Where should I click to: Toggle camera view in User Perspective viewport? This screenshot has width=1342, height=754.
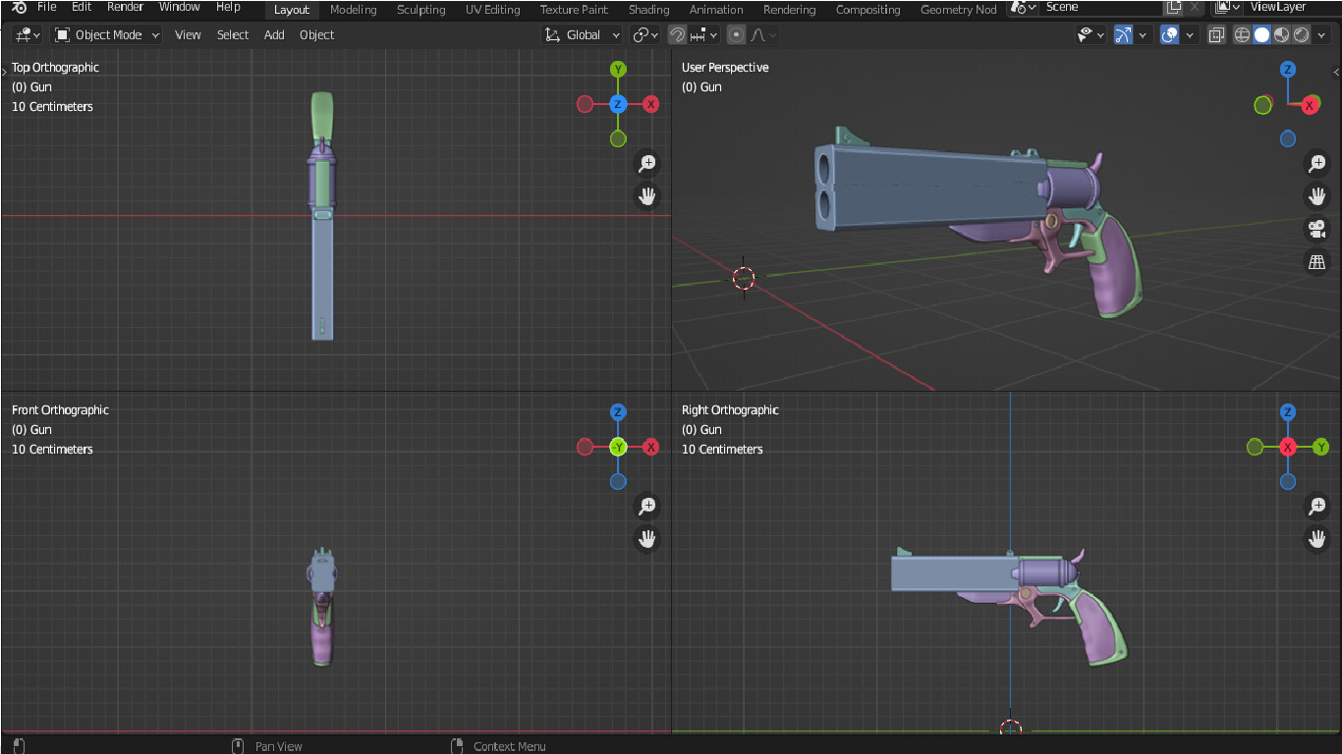[x=1316, y=229]
